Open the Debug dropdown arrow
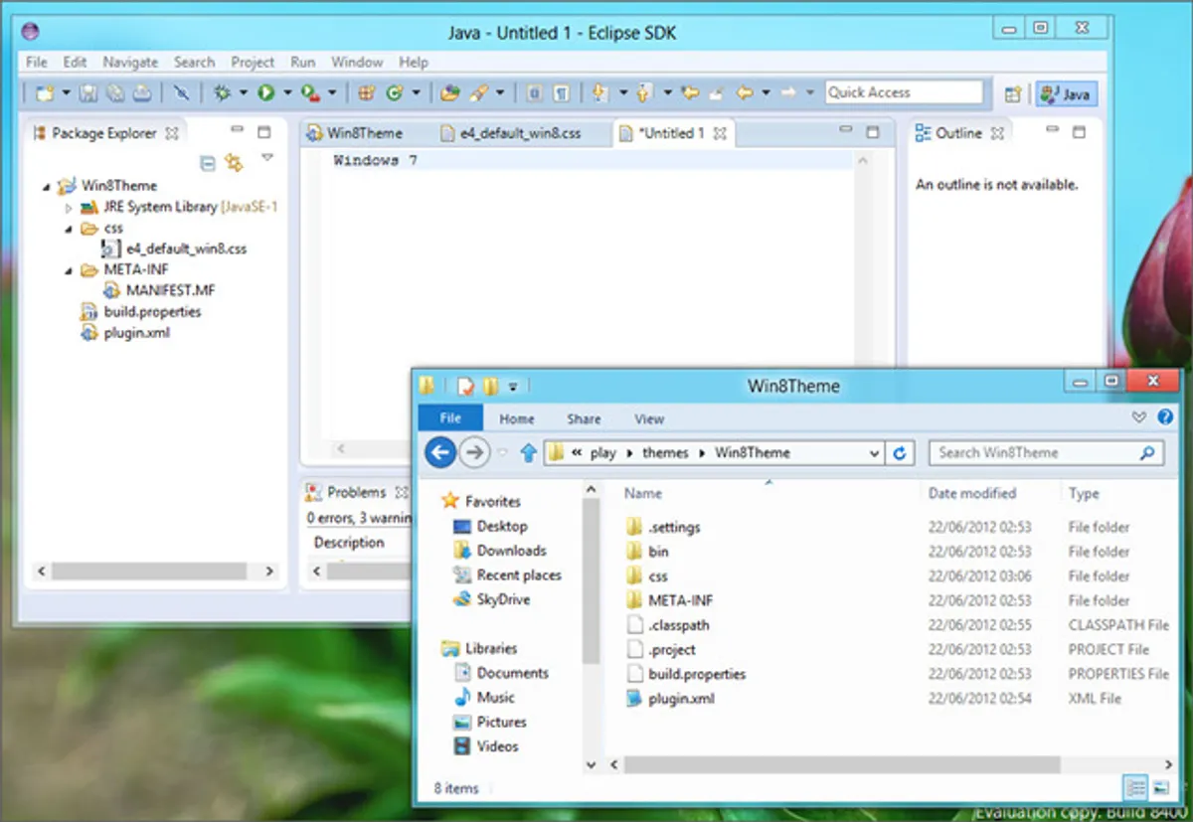Screen dimensions: 1193x822 pos(243,92)
